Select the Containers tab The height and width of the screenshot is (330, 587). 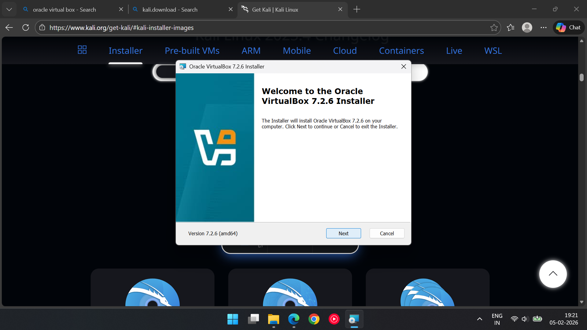click(x=401, y=51)
